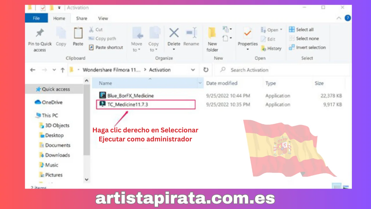Sort by the Size column
This screenshot has width=371, height=209.
coord(319,83)
